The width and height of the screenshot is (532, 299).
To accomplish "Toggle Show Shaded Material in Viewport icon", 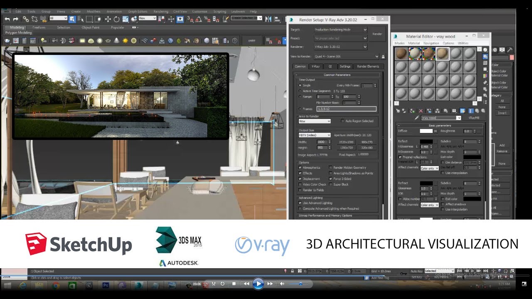I will (462, 111).
